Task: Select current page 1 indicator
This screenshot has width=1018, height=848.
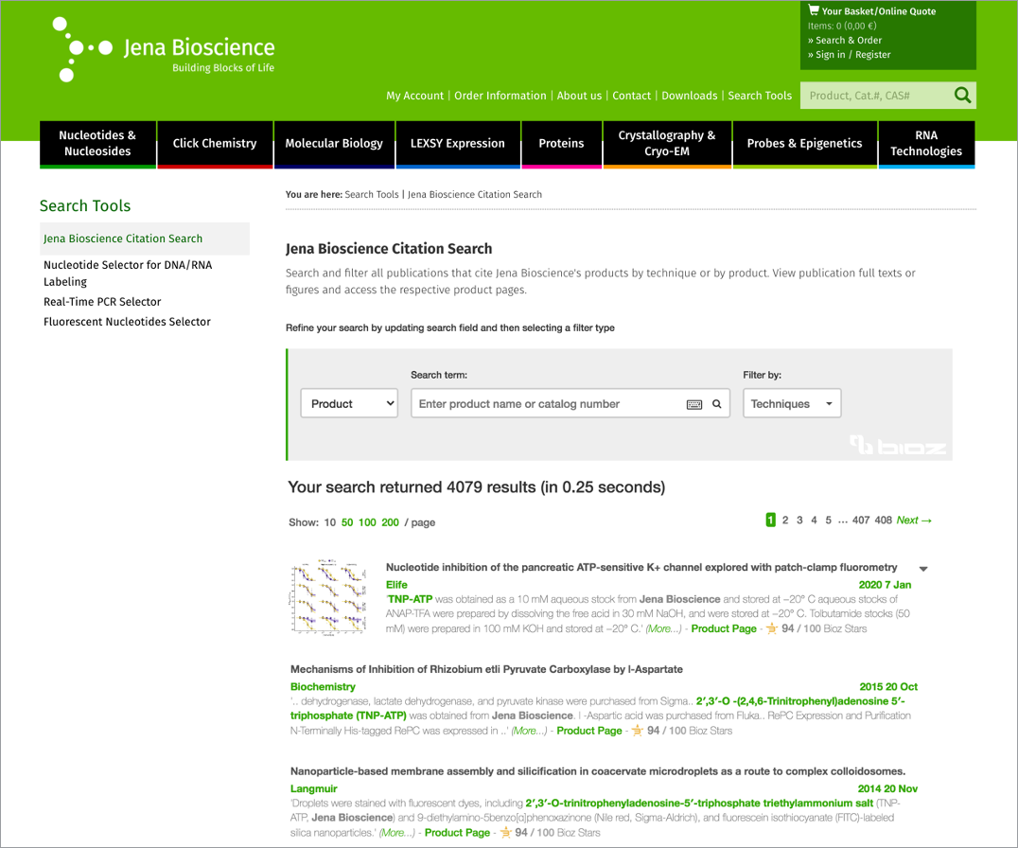Action: (x=771, y=521)
